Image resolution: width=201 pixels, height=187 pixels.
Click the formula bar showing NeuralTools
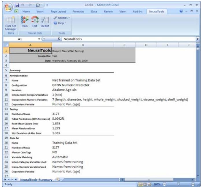tap(129, 39)
